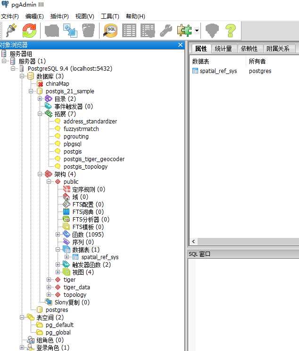The image size is (299, 351).
Task: Open the SQL query tool icon
Action: point(110,31)
